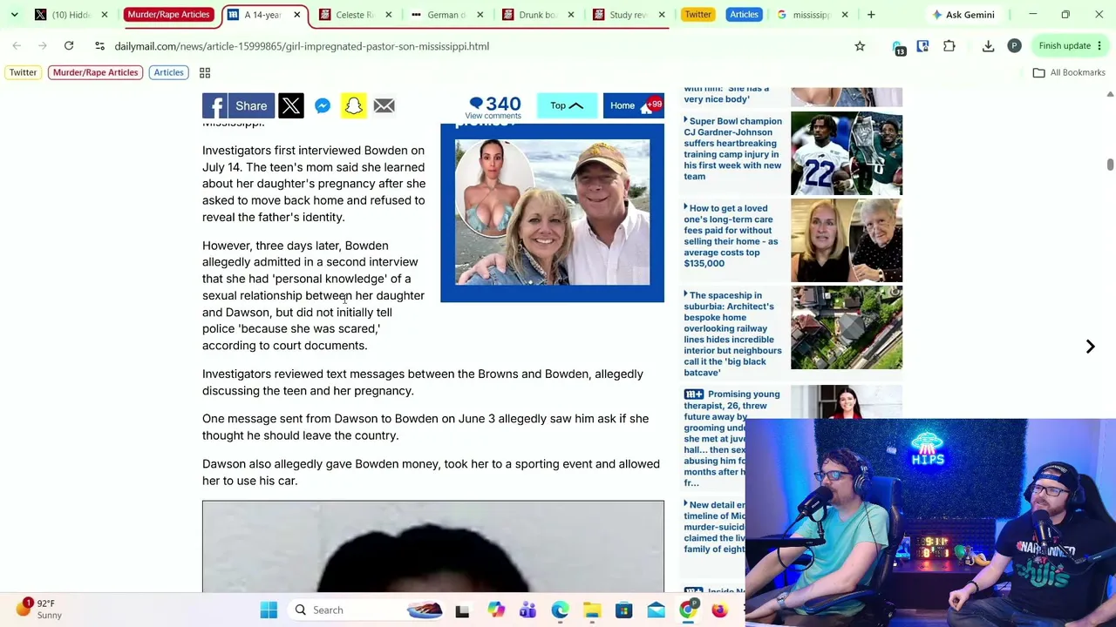Share via Snapchat icon
The width and height of the screenshot is (1116, 627).
[x=353, y=106]
